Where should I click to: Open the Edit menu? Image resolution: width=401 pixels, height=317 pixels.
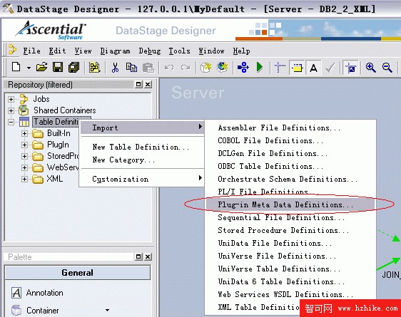(57, 51)
